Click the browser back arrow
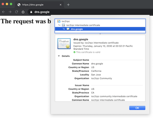 coord(3,12)
